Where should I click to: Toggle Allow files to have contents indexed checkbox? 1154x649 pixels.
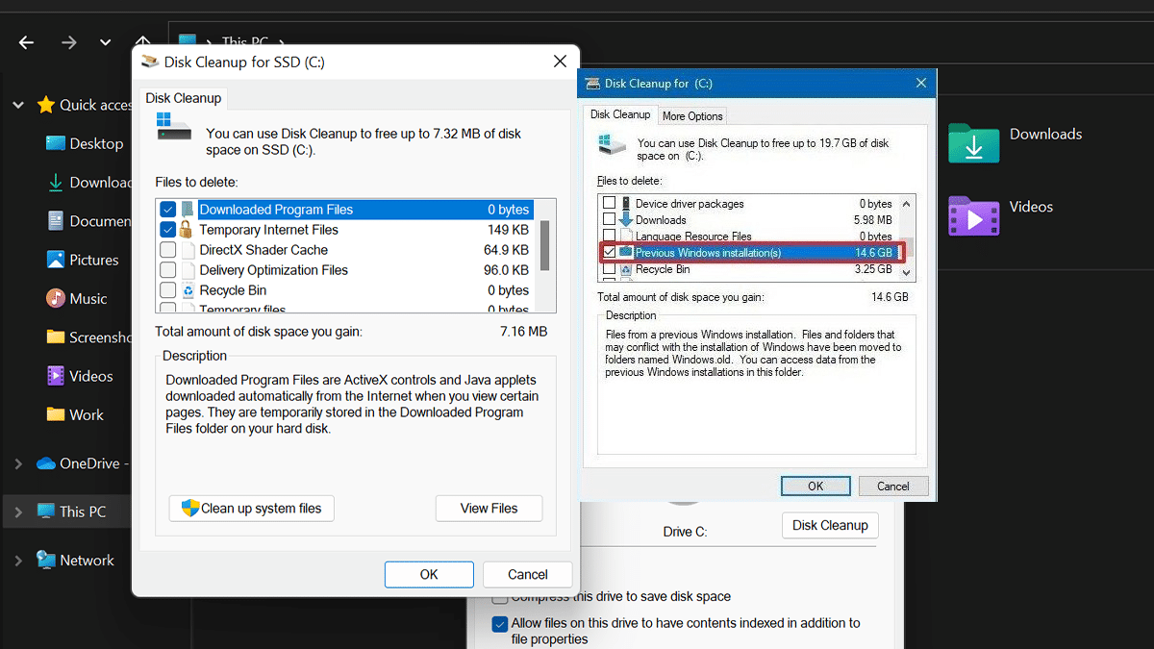[499, 624]
